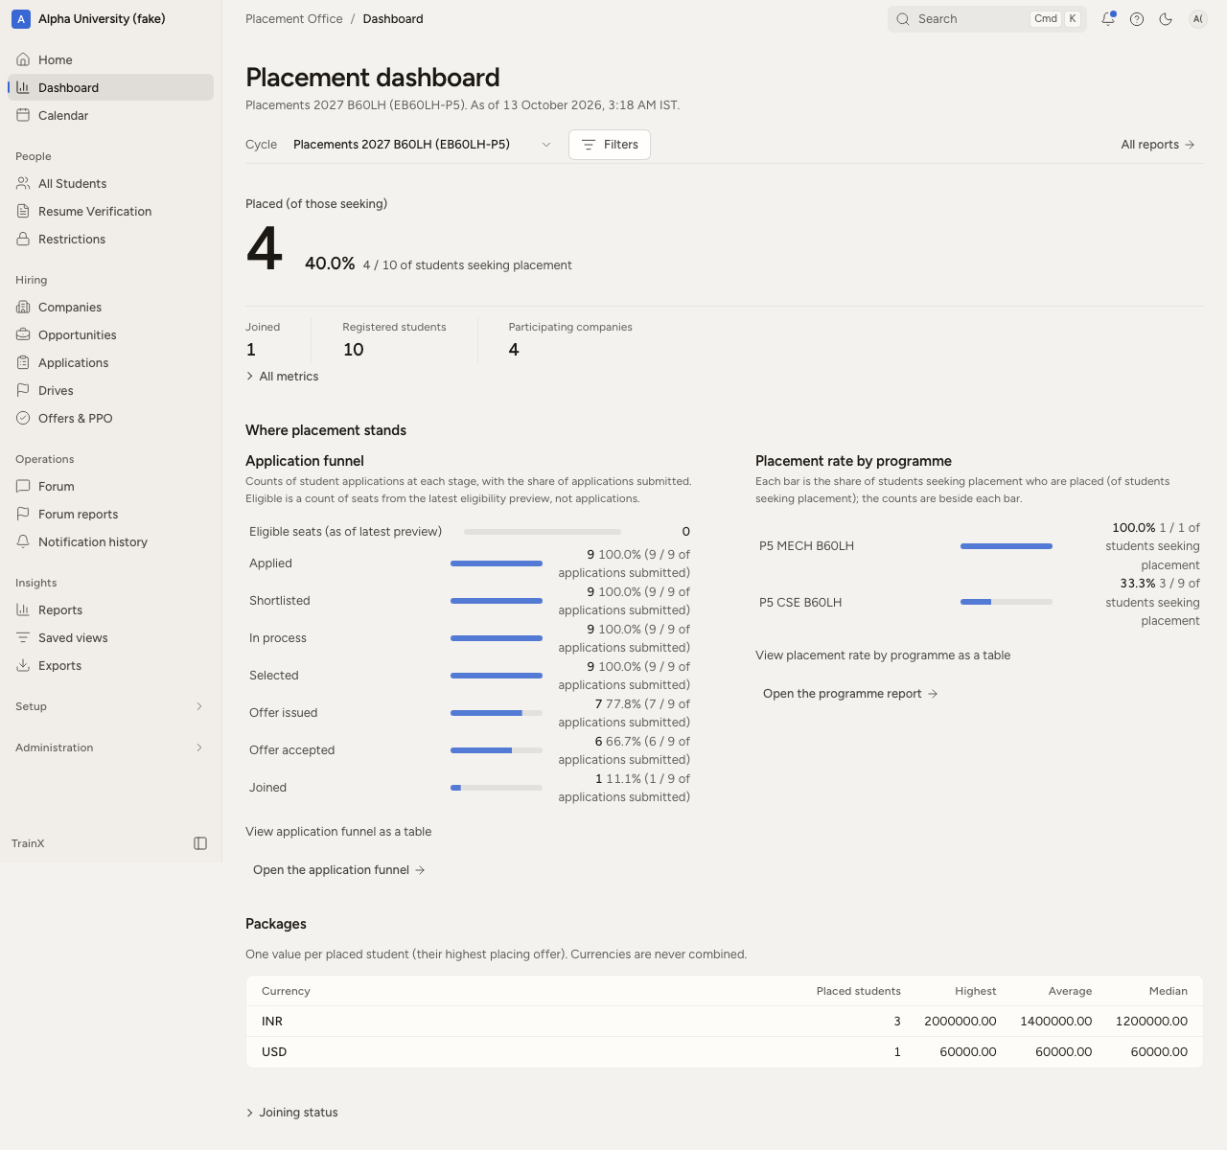
Task: Click Placement Office breadcrumb
Action: 294,19
